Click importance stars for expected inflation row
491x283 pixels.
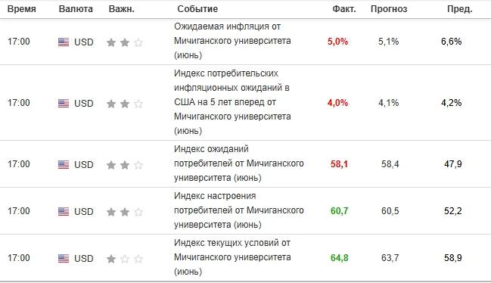point(125,42)
